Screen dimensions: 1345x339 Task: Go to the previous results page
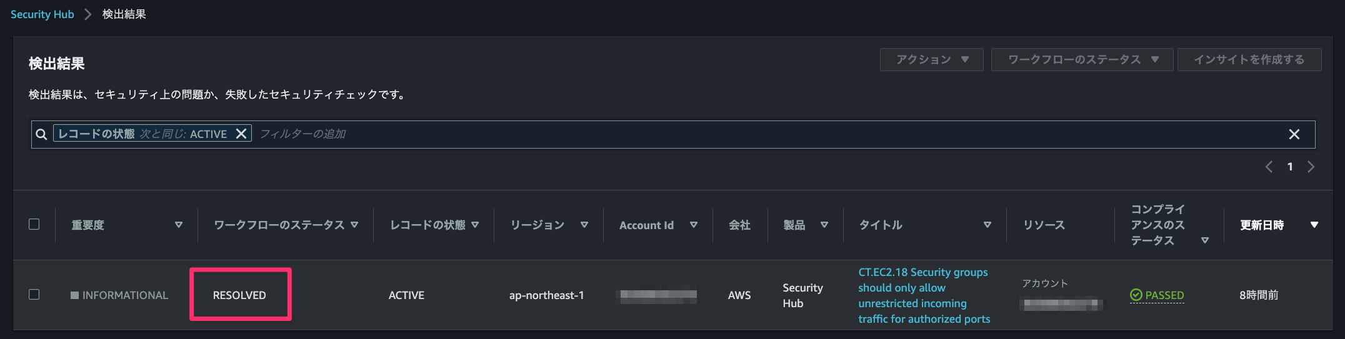(x=1269, y=167)
